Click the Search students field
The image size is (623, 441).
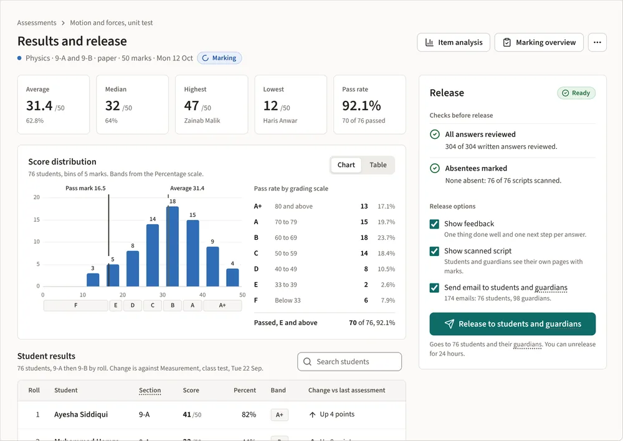350,361
